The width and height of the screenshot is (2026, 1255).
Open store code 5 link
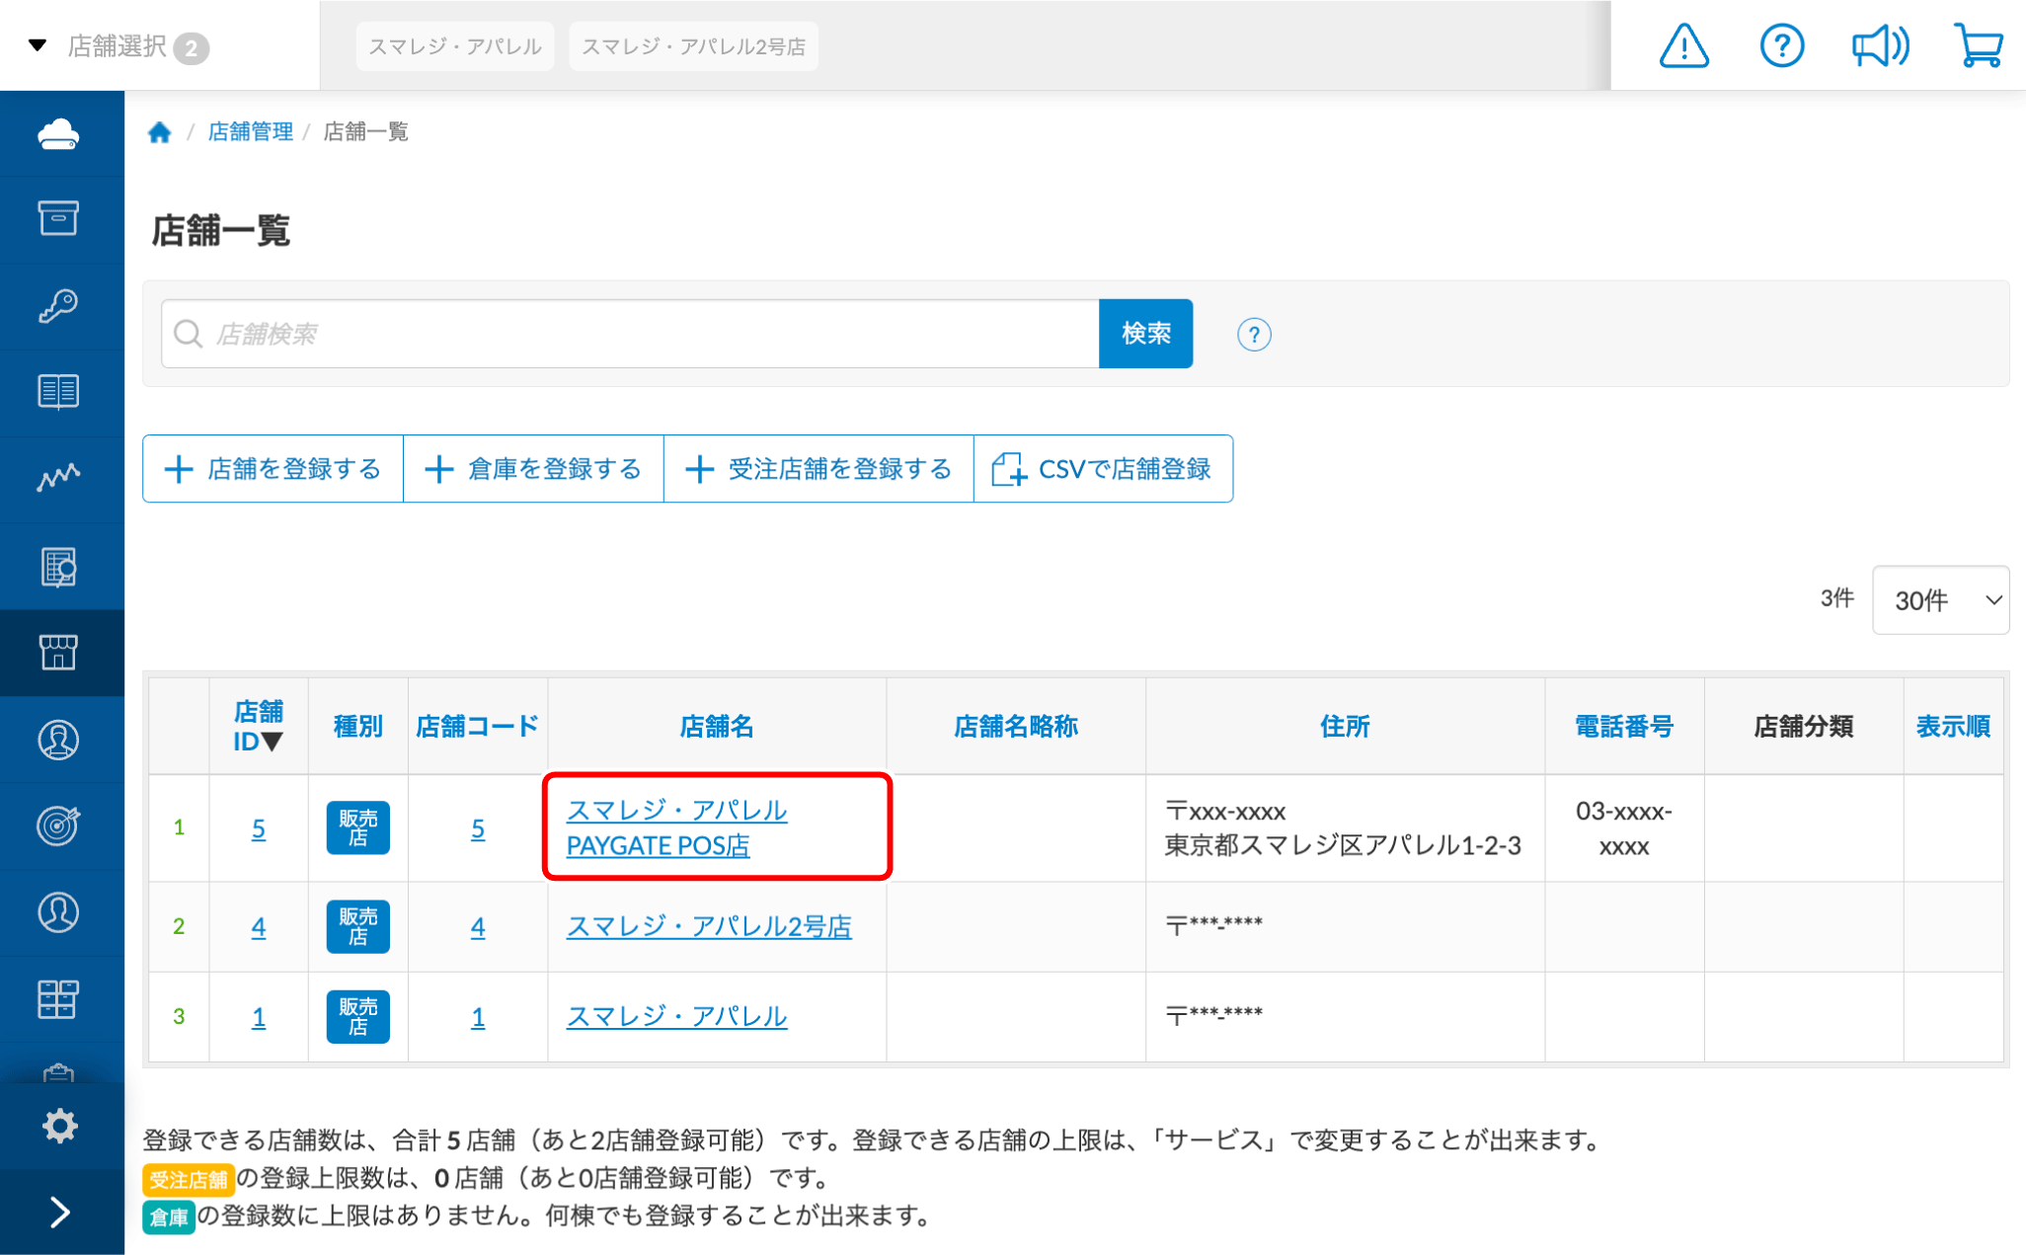coord(478,828)
